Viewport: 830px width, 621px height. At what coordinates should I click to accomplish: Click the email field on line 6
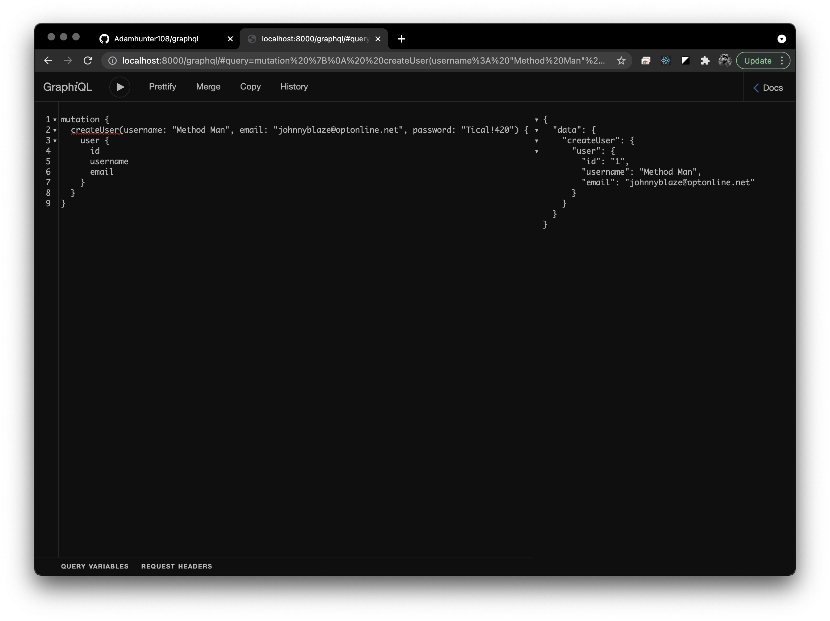(102, 172)
